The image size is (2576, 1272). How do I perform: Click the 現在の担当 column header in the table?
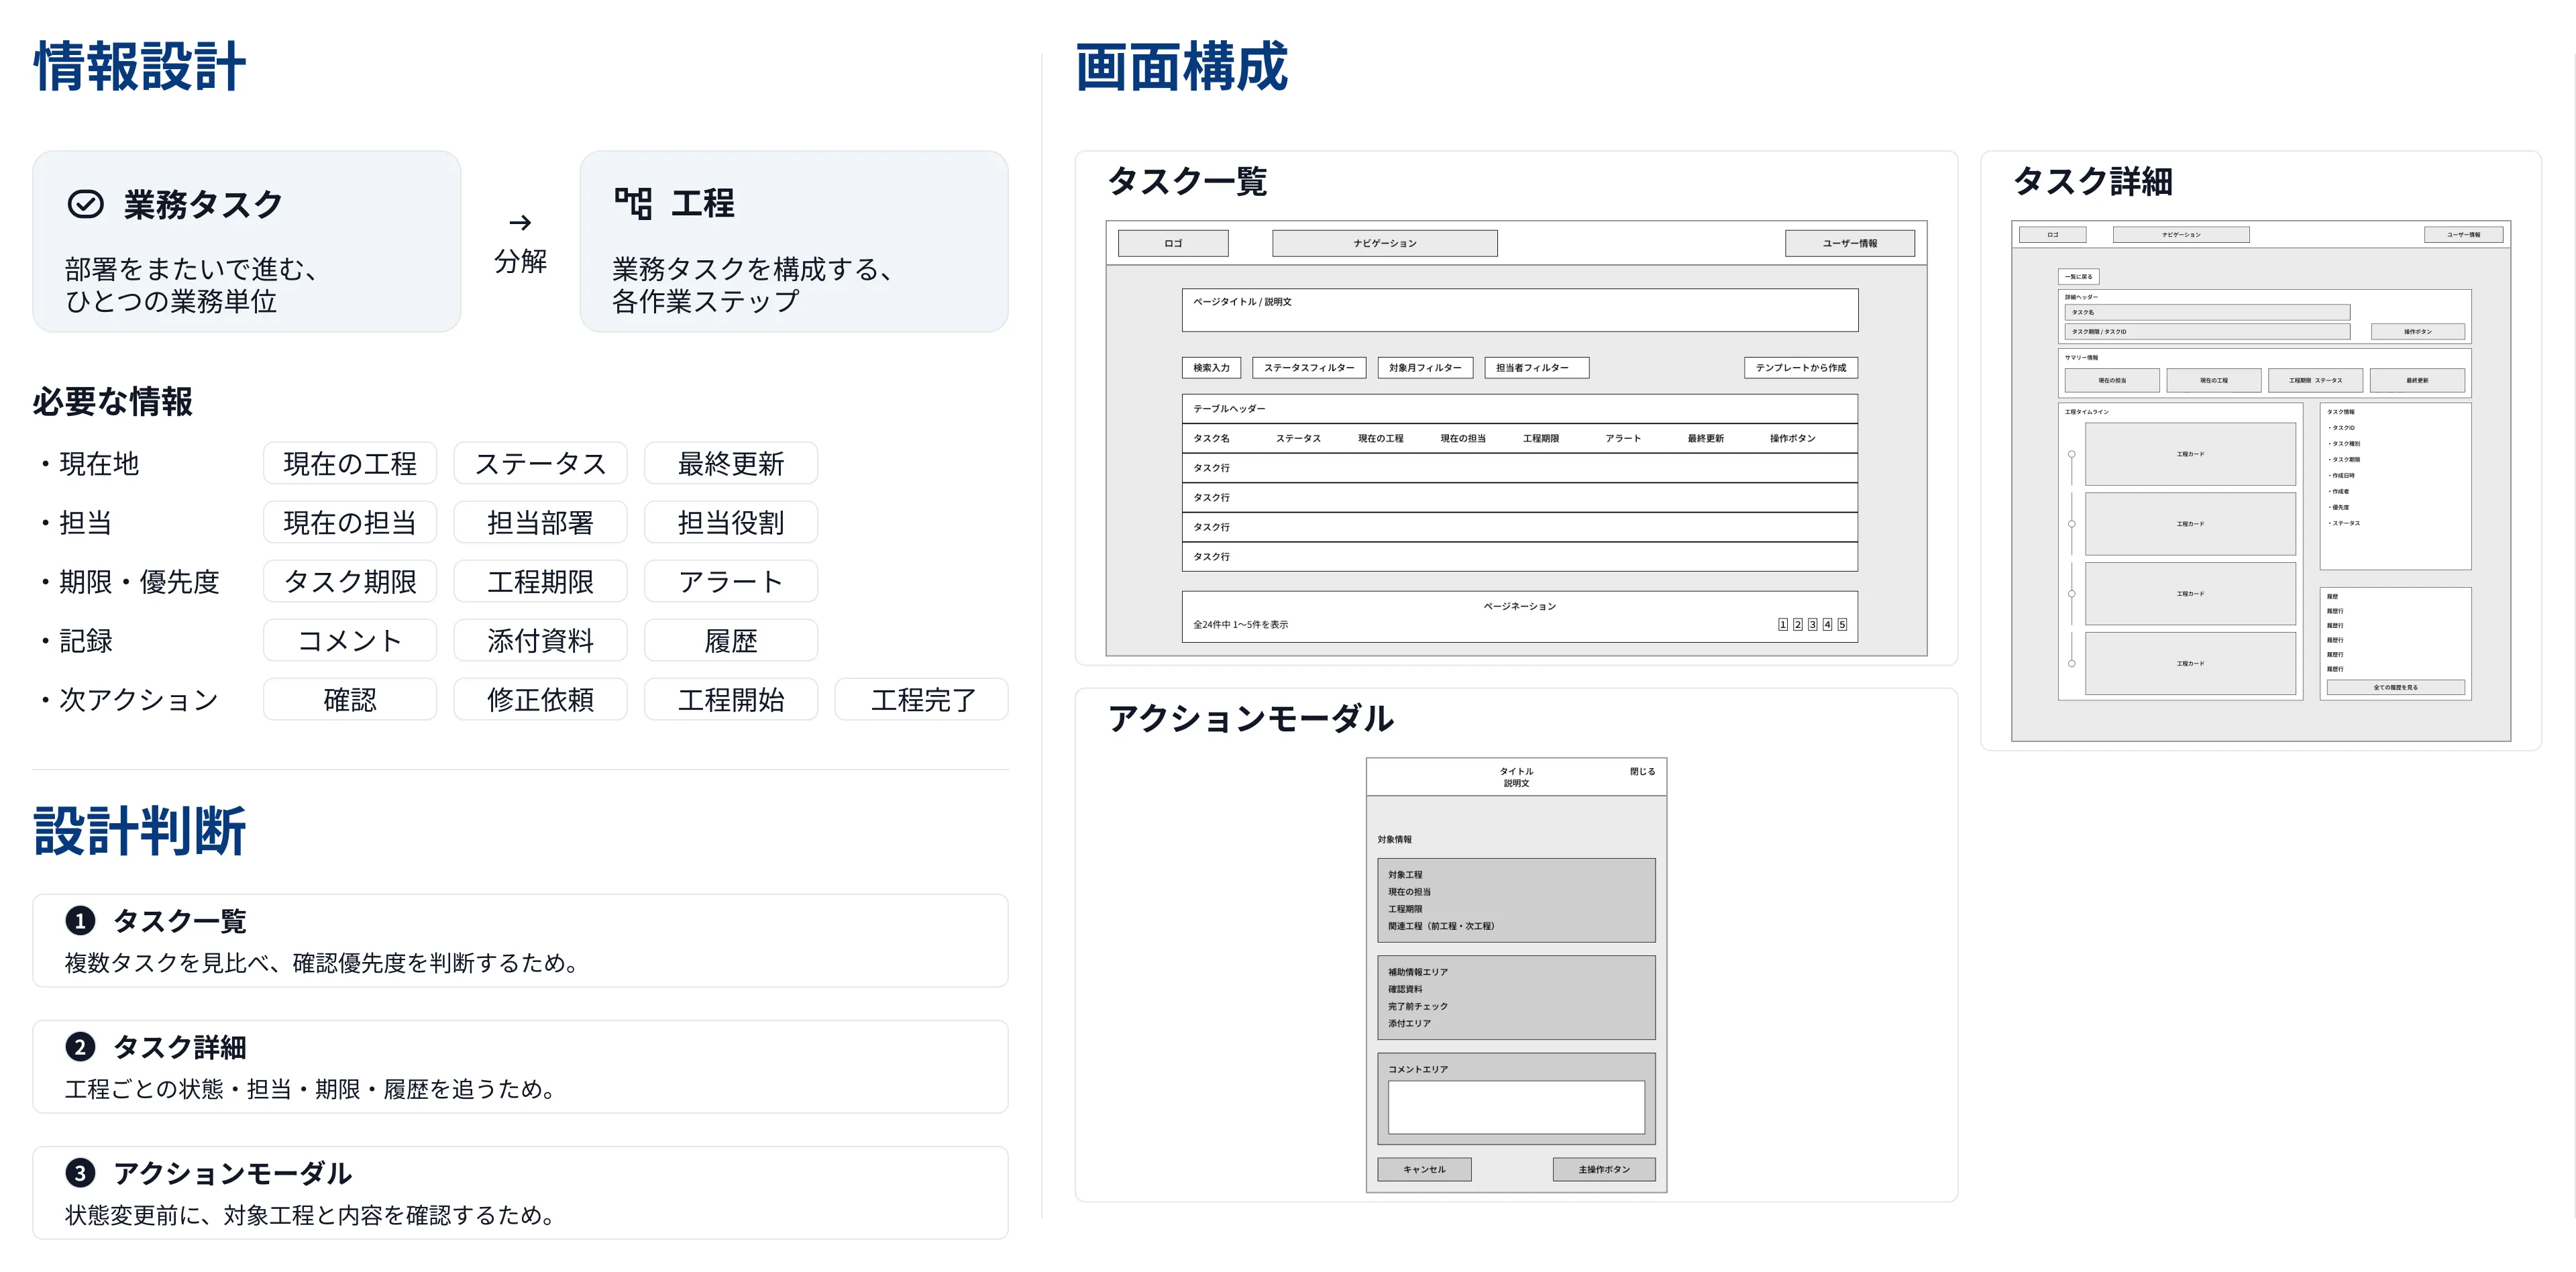1463,438
